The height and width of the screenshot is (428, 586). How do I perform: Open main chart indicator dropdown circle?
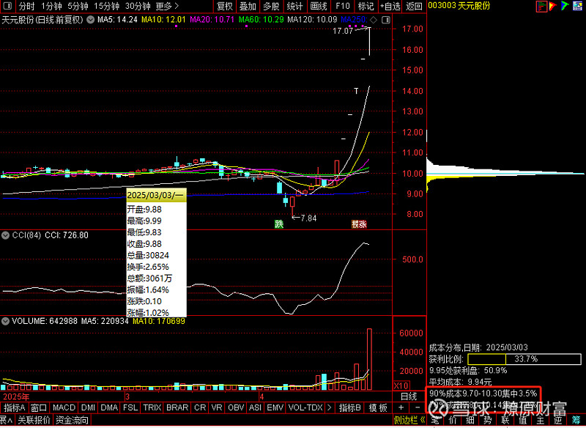[90, 20]
